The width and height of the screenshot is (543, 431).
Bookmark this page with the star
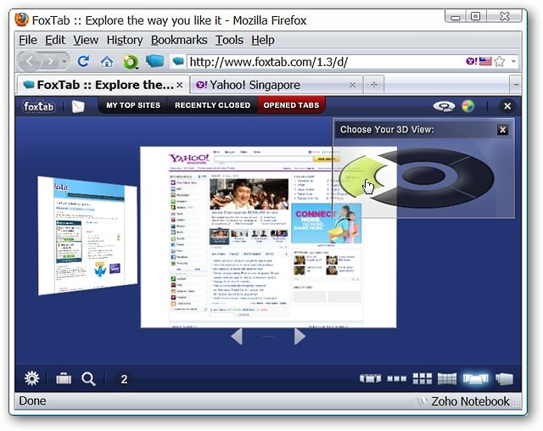[499, 62]
